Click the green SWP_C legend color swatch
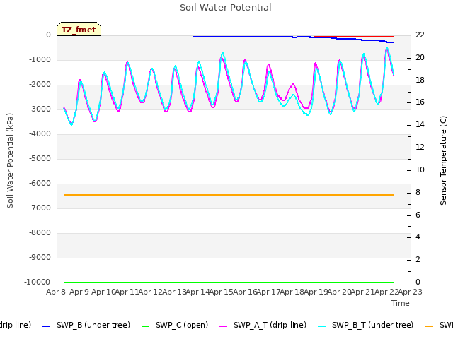 [145, 326]
